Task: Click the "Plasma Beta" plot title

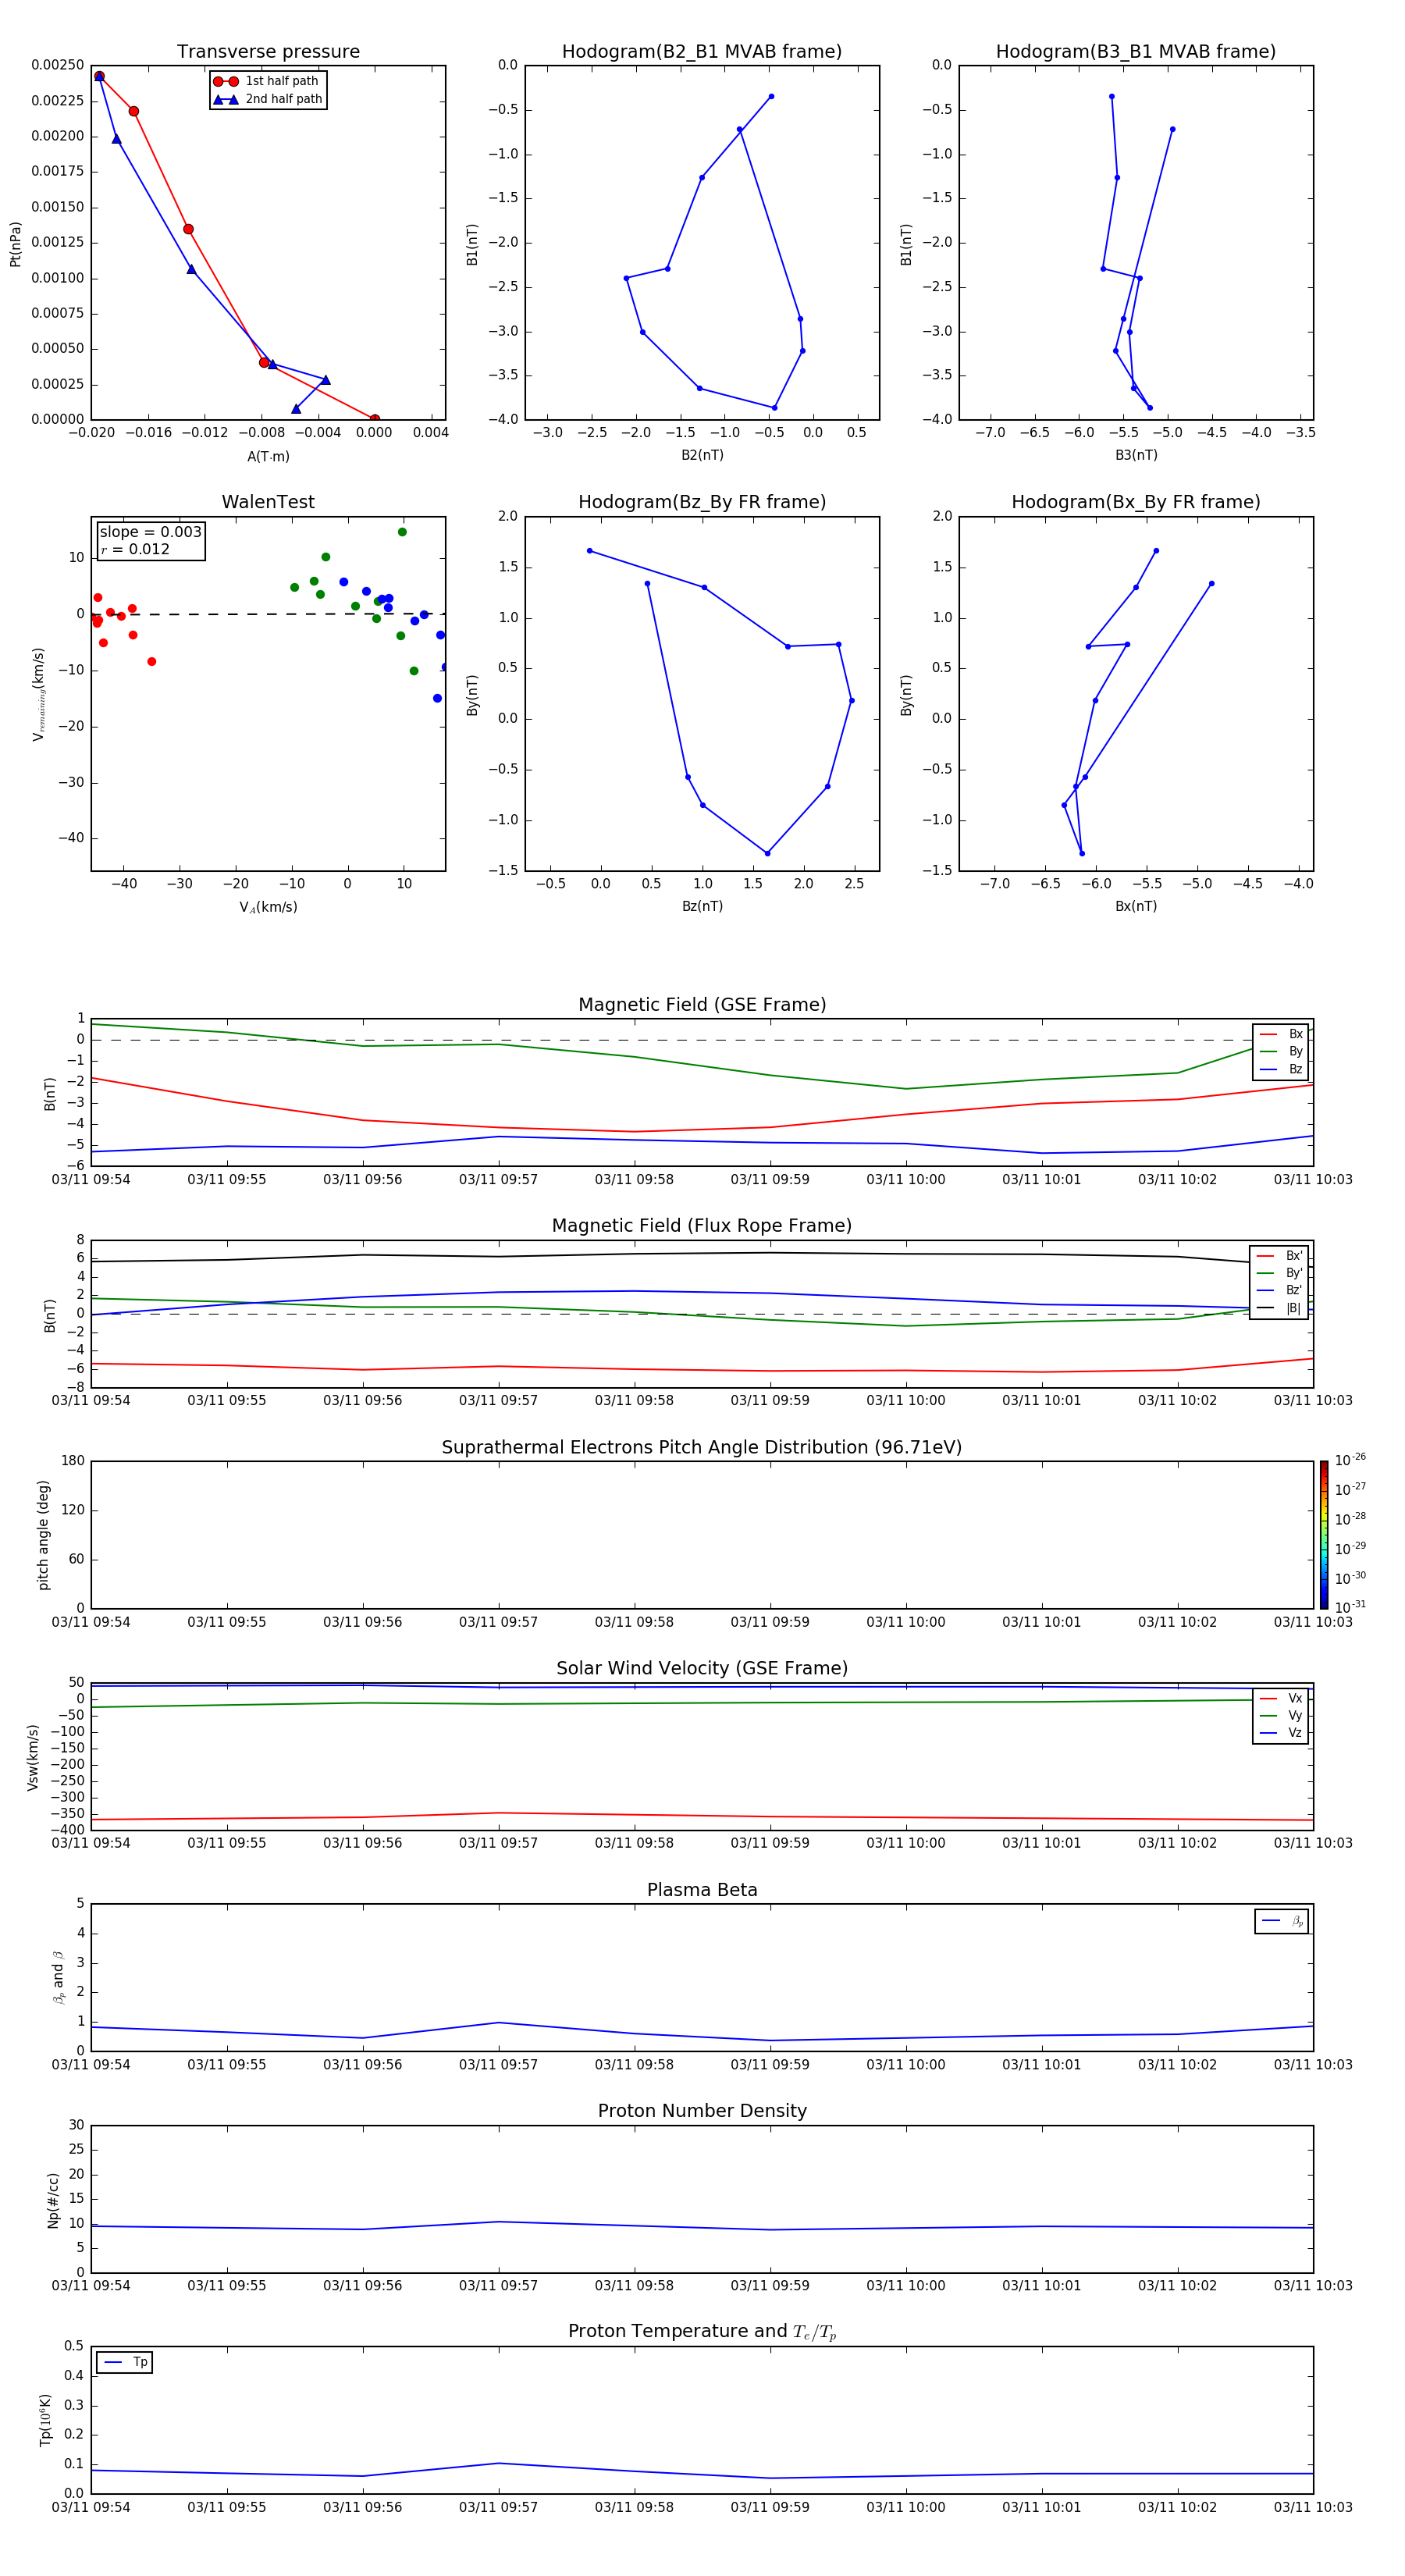Action: click(702, 1890)
